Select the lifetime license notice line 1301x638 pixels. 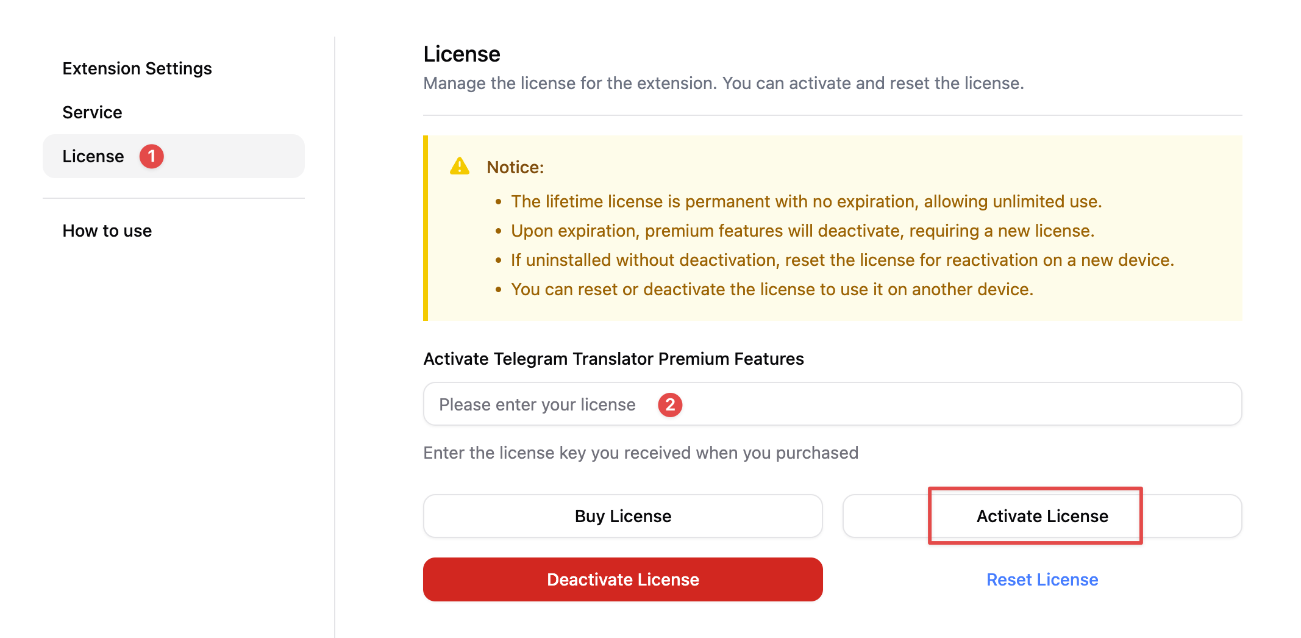806,201
